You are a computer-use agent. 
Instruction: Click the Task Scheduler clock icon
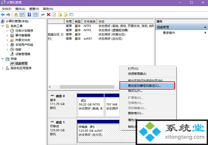(12, 31)
